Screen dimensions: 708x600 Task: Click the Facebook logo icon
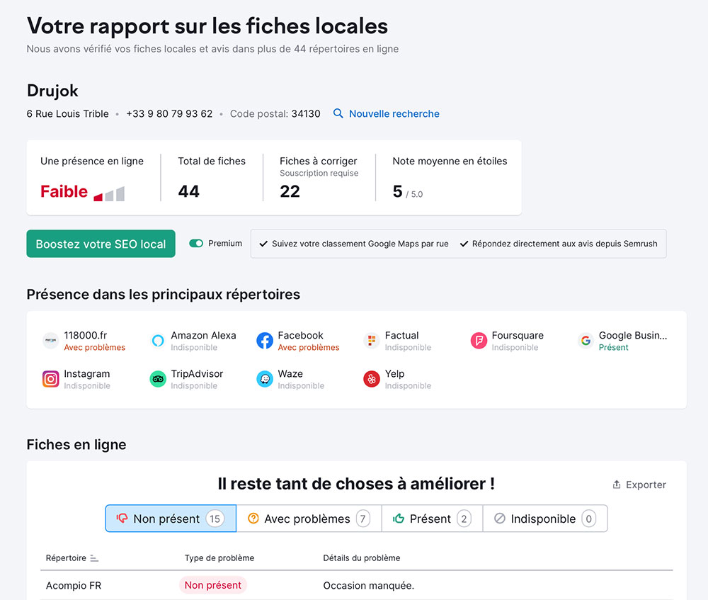point(265,341)
